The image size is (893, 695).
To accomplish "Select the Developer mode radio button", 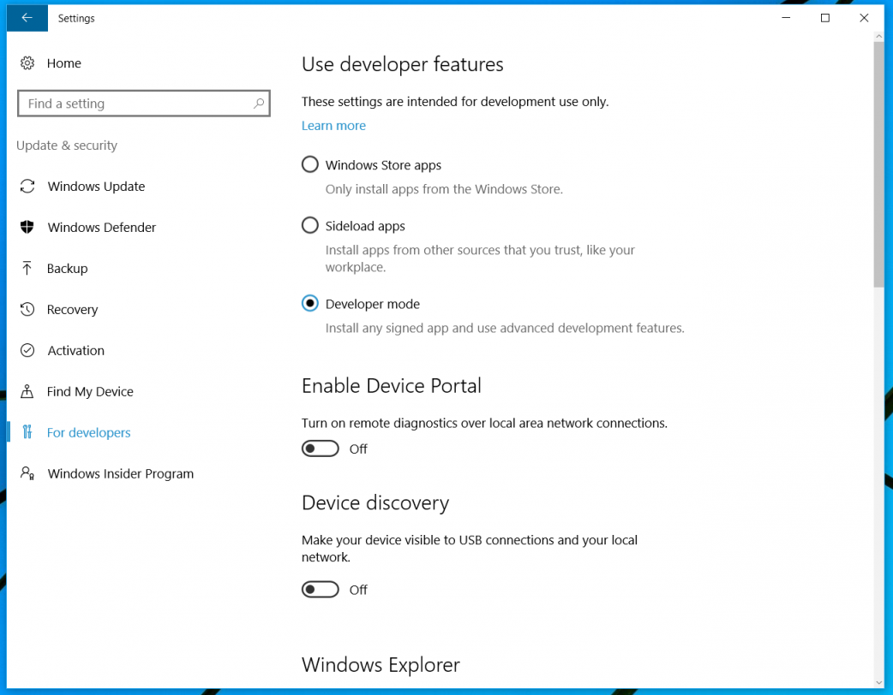I will pyautogui.click(x=310, y=304).
